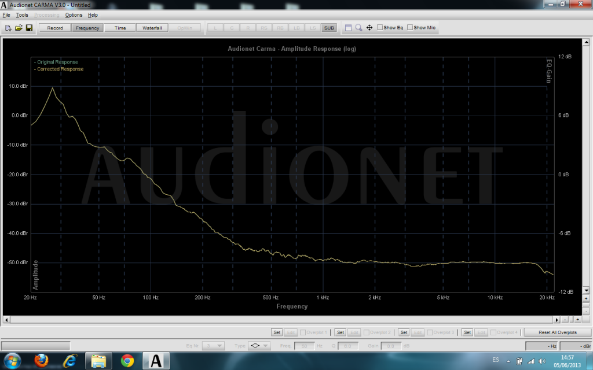Toggle the RS channel button
The image size is (593, 370).
click(264, 28)
